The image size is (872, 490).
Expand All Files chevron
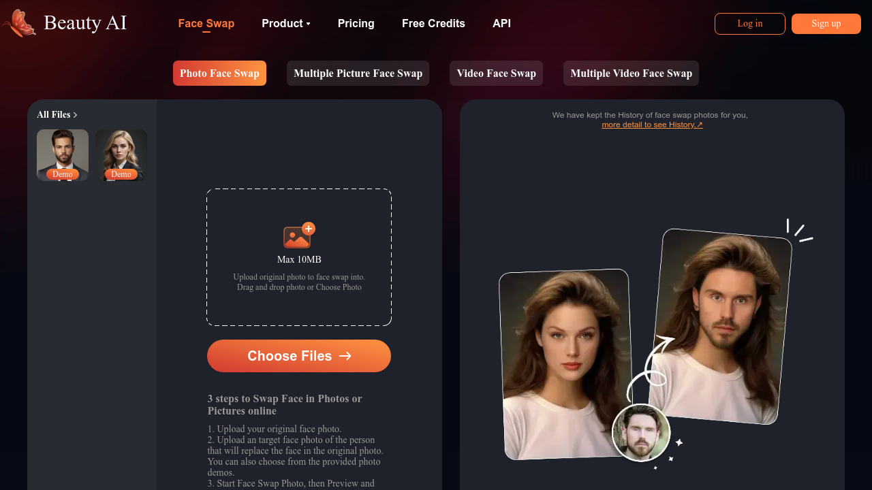tap(75, 115)
